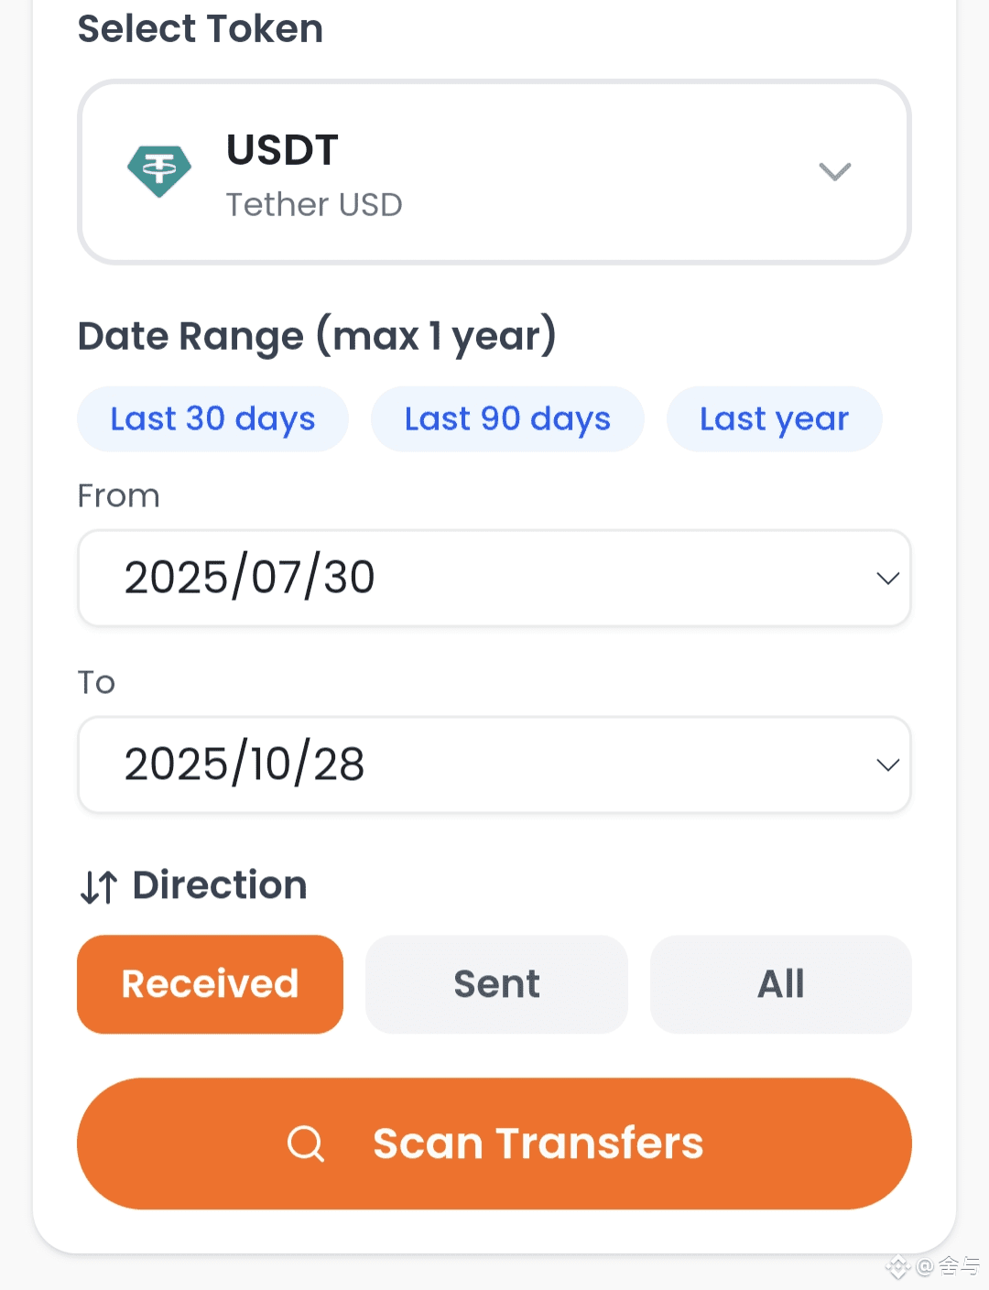The width and height of the screenshot is (989, 1290).
Task: Click the Tether USD subtitle
Action: (314, 205)
